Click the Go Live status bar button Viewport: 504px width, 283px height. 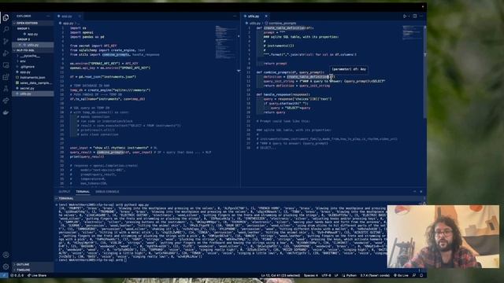tap(401, 275)
